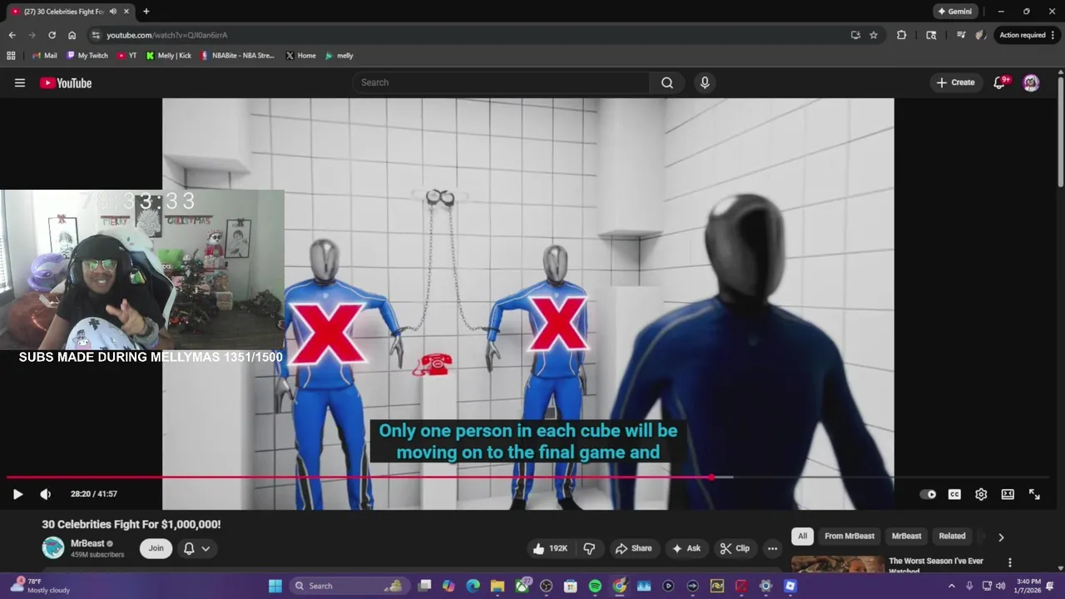This screenshot has height=599, width=1065.
Task: Open the My Twitch bookmark
Action: [87, 56]
